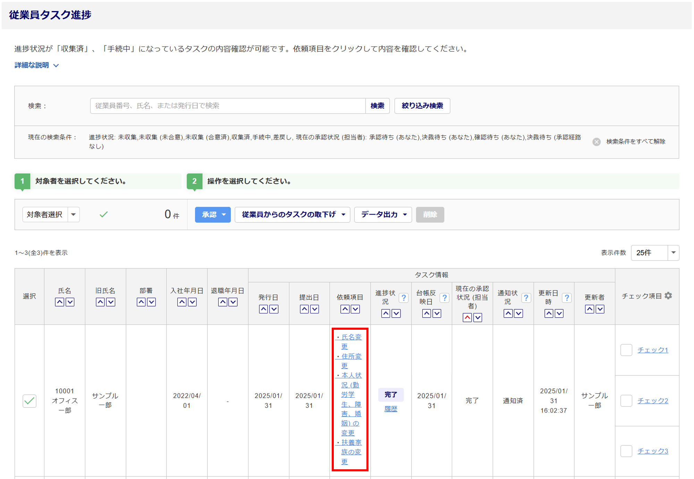Click help icon next to 進捗状況 column

[403, 298]
